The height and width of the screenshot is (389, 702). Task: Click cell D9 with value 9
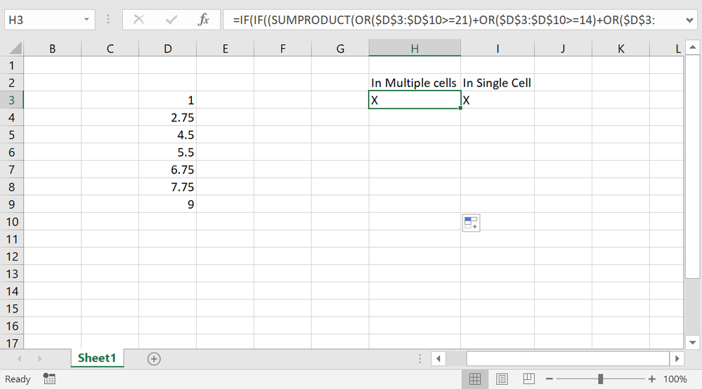[x=167, y=204]
